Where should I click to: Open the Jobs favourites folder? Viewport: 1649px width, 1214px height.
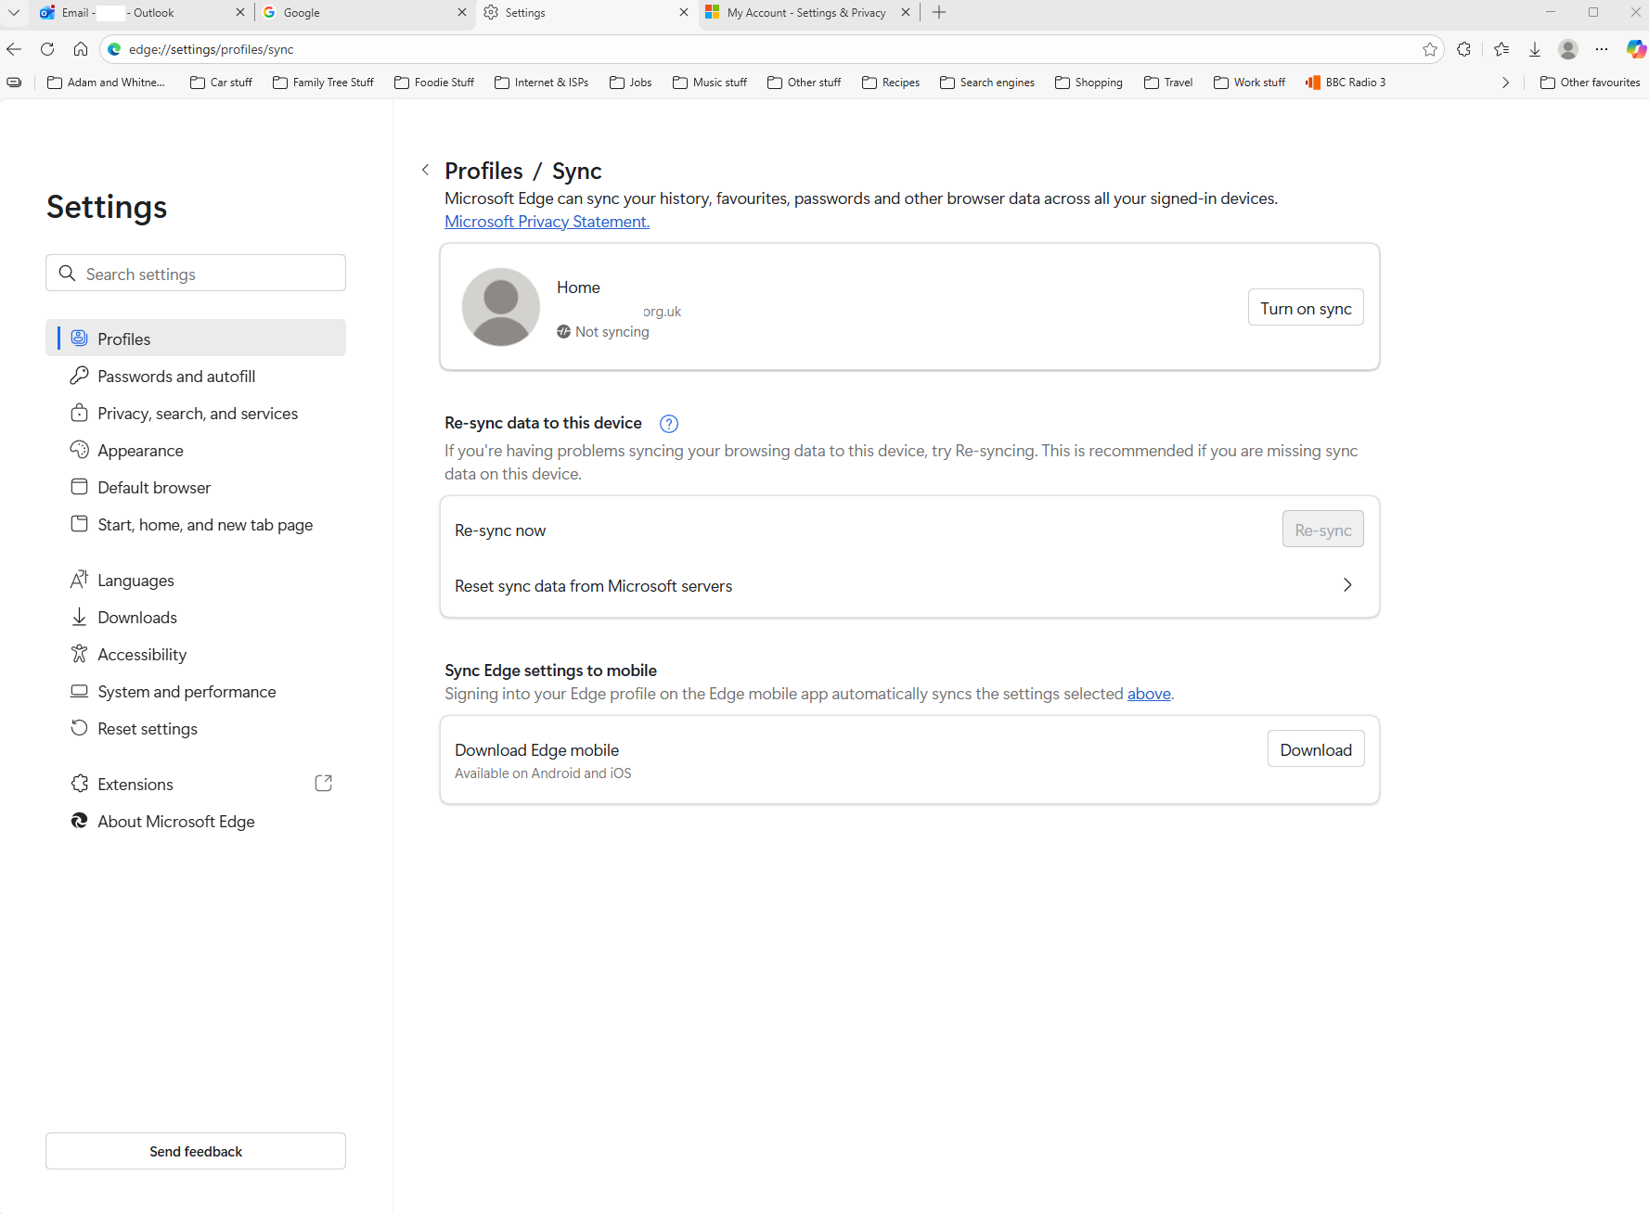631,83
